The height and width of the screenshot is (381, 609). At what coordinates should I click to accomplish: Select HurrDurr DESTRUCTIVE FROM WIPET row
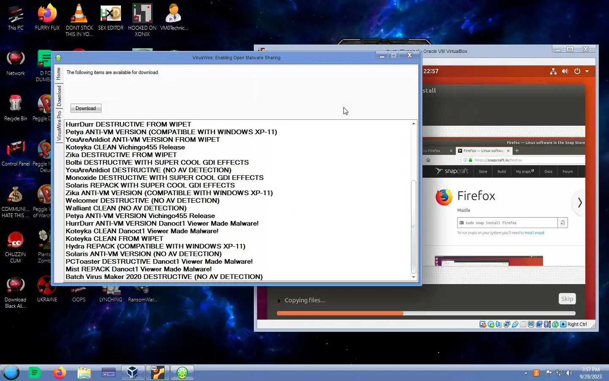(x=237, y=124)
